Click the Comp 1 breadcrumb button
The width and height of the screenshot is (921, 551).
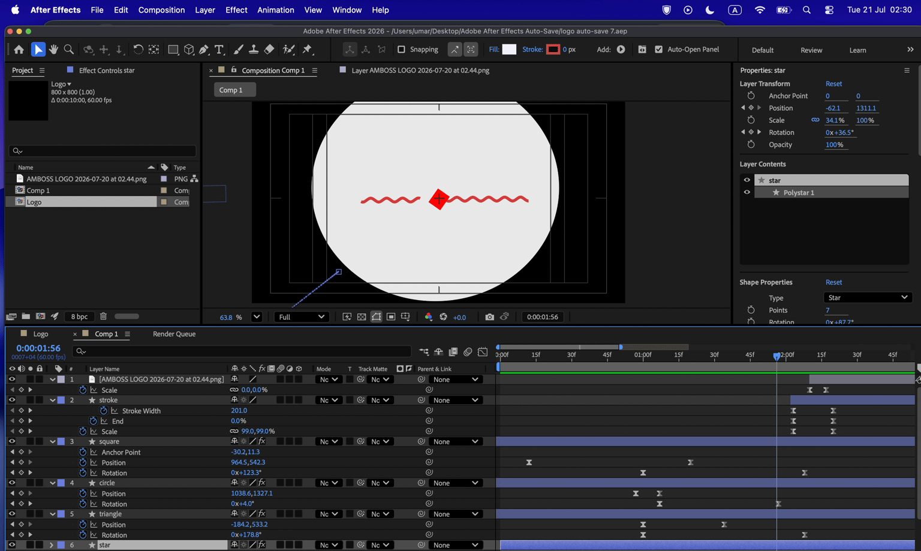[235, 90]
